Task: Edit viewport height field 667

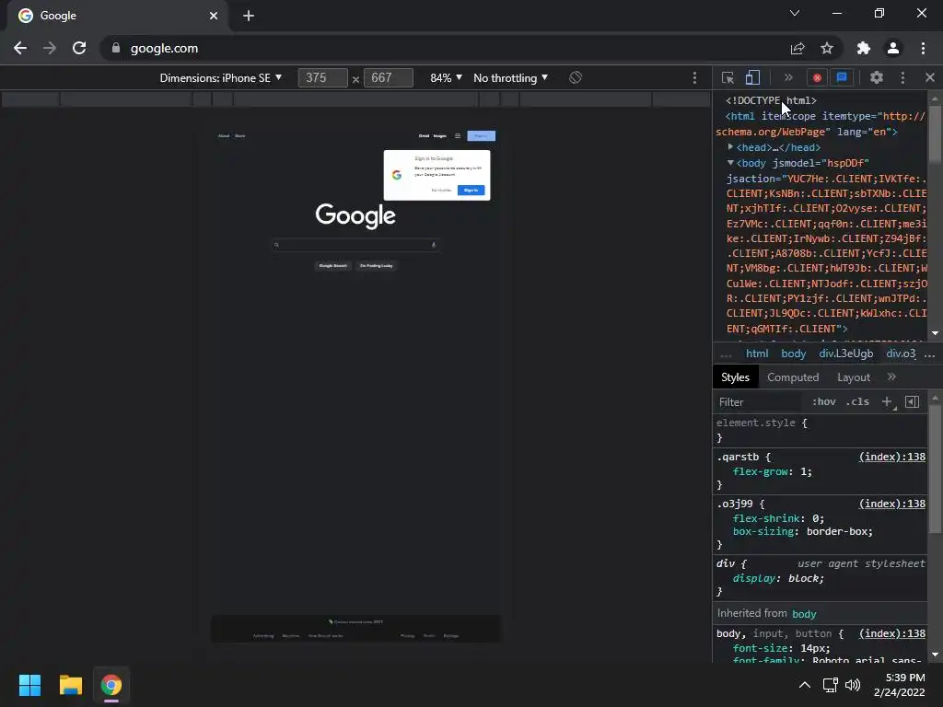Action: click(x=389, y=78)
